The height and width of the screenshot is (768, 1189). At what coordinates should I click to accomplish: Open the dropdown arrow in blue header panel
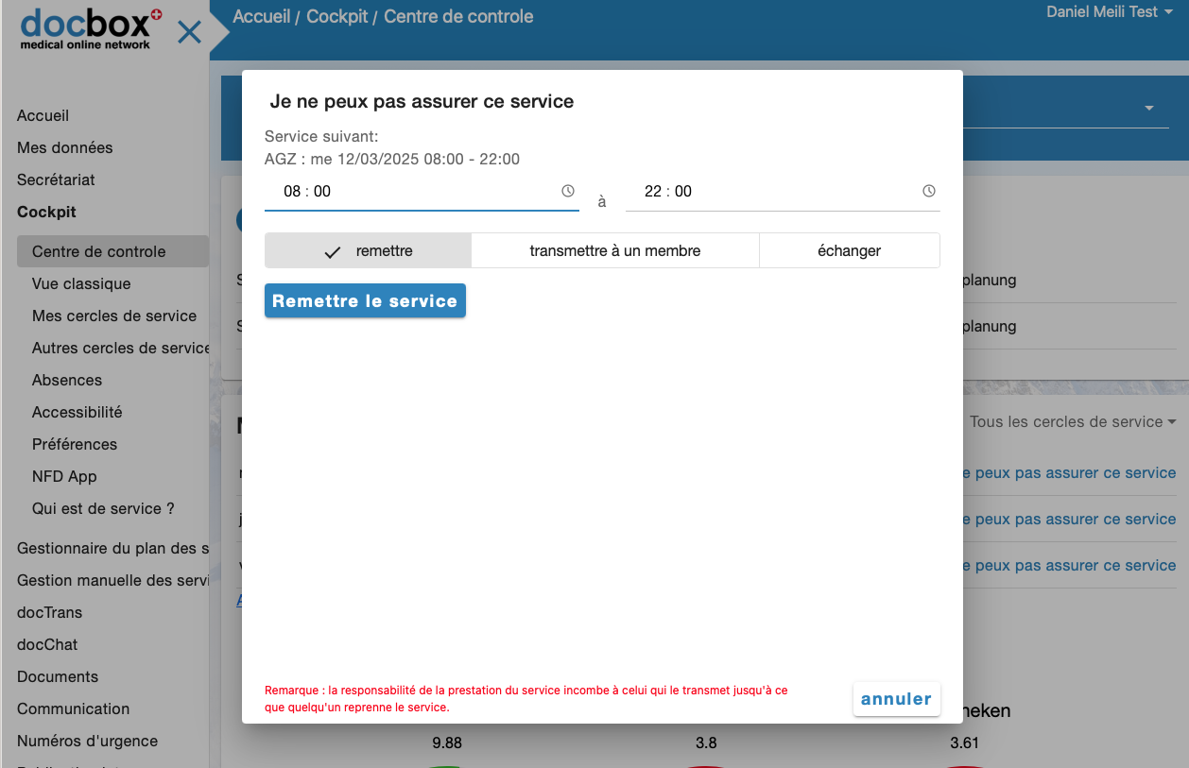(x=1149, y=109)
